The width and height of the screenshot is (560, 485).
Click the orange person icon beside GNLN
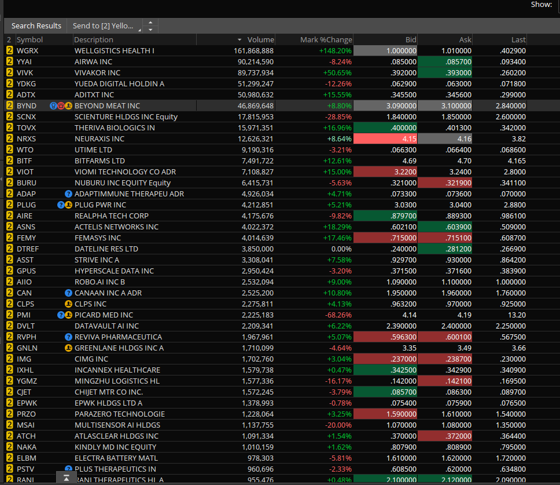point(69,348)
